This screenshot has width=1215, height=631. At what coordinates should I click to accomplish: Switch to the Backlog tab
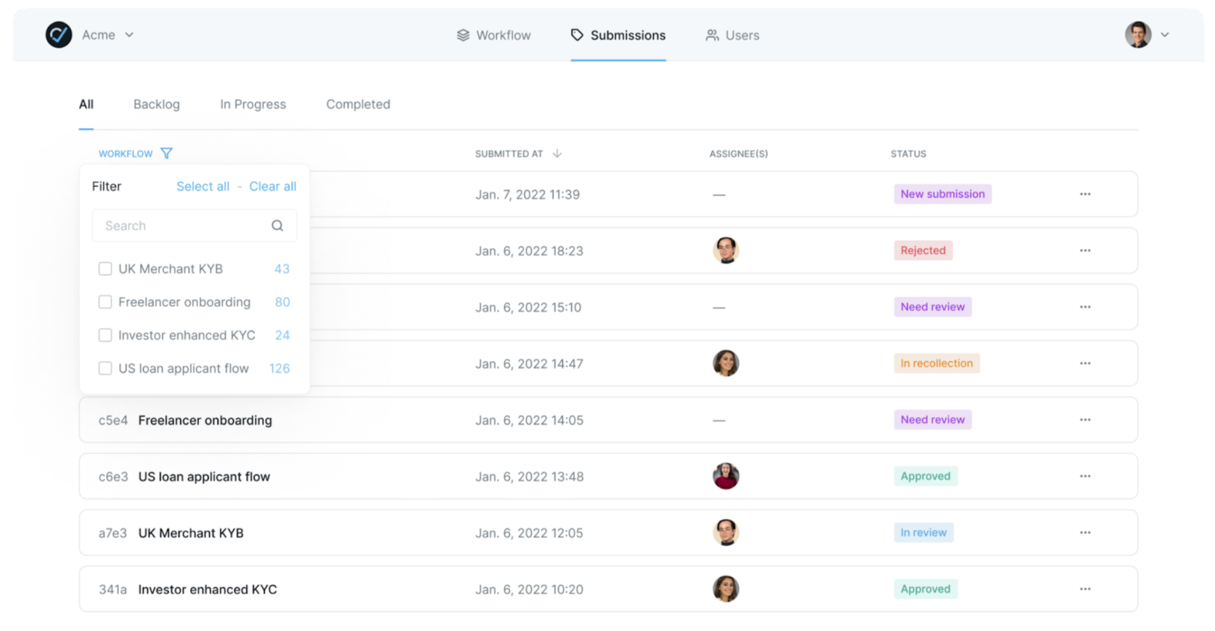pyautogui.click(x=156, y=104)
